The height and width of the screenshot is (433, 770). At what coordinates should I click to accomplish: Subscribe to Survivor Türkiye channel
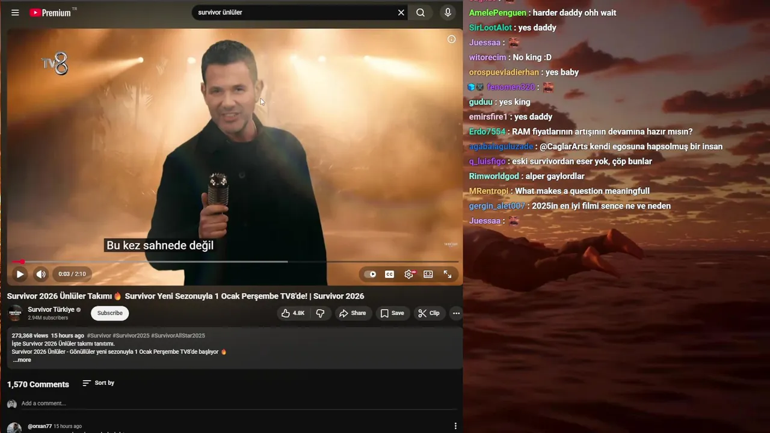click(110, 313)
